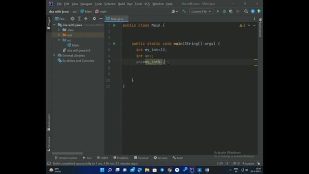Fold the main method body in gutter

(x=121, y=43)
